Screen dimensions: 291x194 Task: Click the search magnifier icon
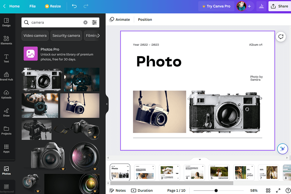[x=26, y=22]
